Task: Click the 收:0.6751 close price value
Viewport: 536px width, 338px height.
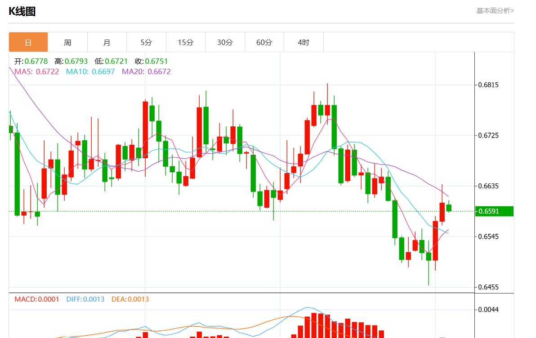Action: [x=152, y=61]
